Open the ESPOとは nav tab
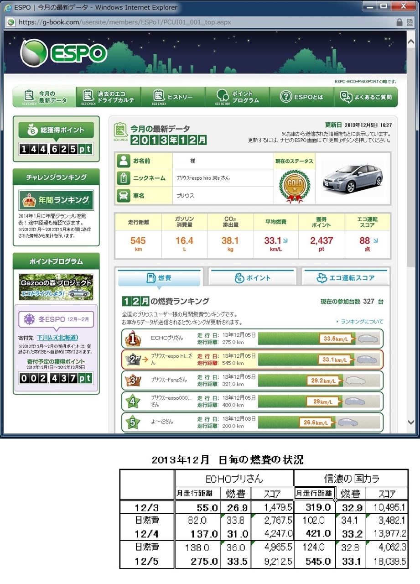 coord(301,97)
